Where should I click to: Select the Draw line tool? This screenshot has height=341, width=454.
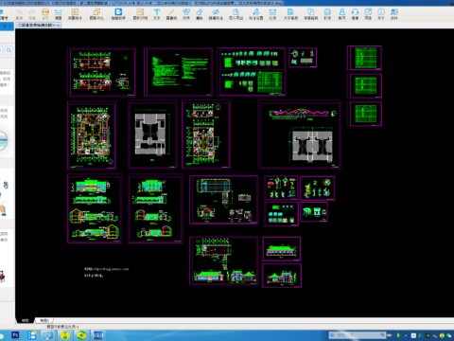tap(171, 14)
